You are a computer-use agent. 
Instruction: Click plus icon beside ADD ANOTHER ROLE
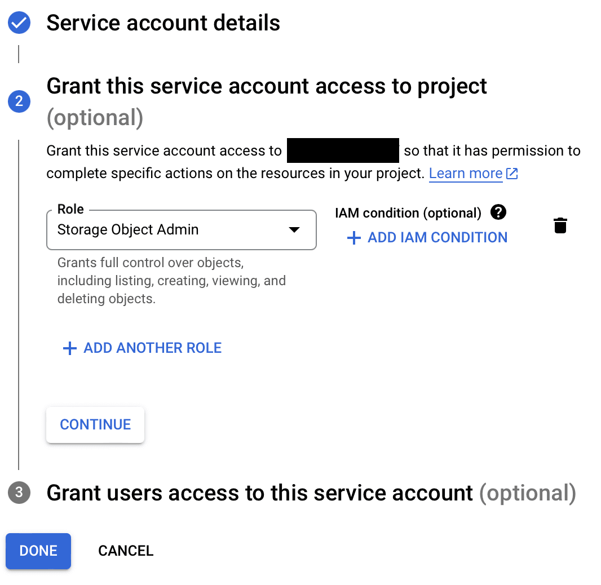coord(69,348)
